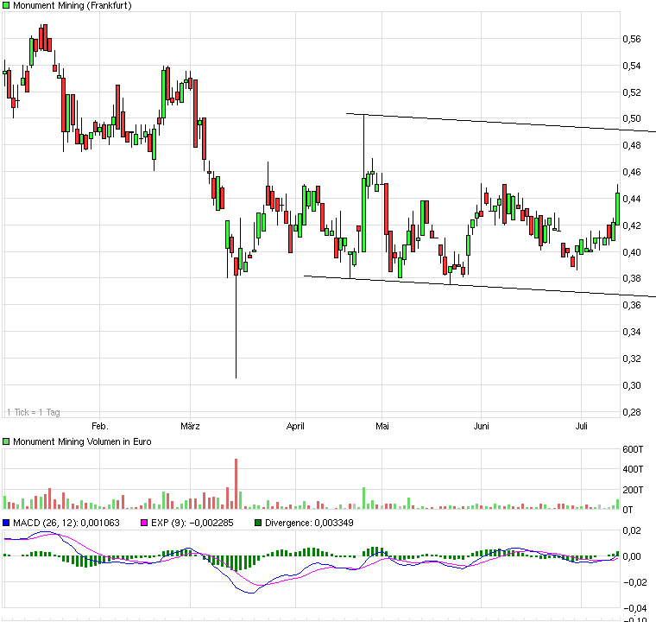Click the -0,02 MACD axis label
The height and width of the screenshot is (622, 656).
[635, 582]
